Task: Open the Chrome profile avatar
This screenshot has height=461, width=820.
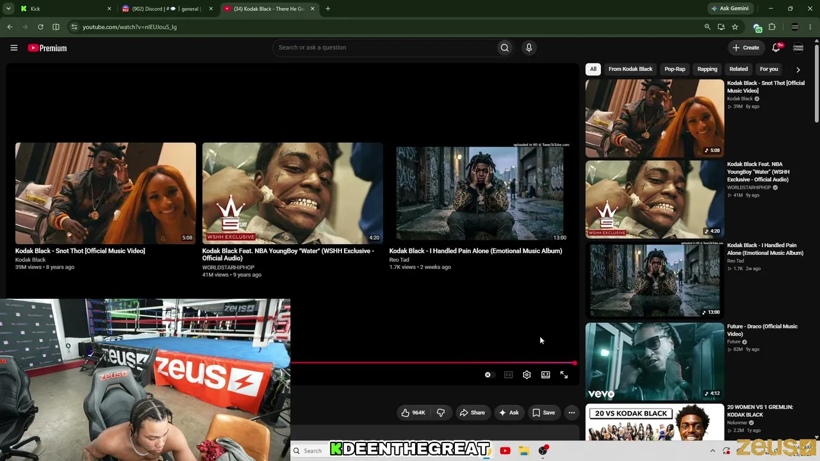Action: point(795,27)
